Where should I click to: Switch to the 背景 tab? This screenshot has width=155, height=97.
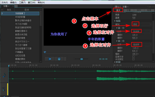tap(149, 10)
